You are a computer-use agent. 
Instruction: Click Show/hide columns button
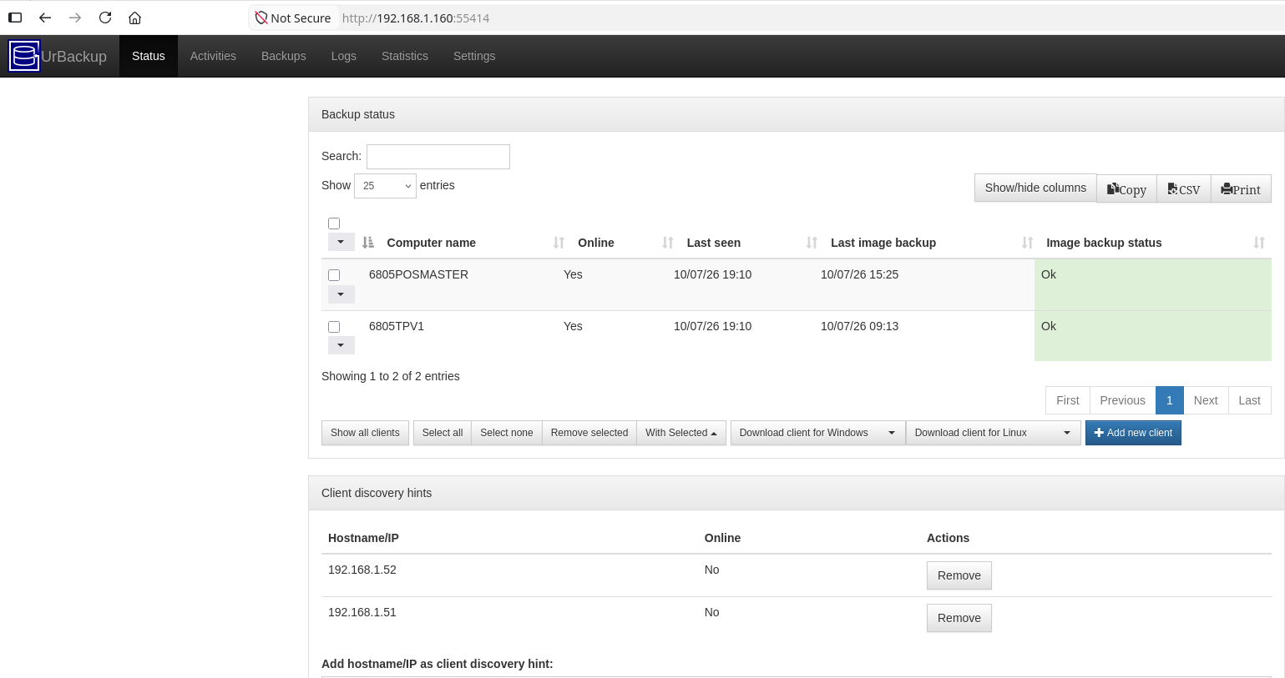(x=1035, y=188)
